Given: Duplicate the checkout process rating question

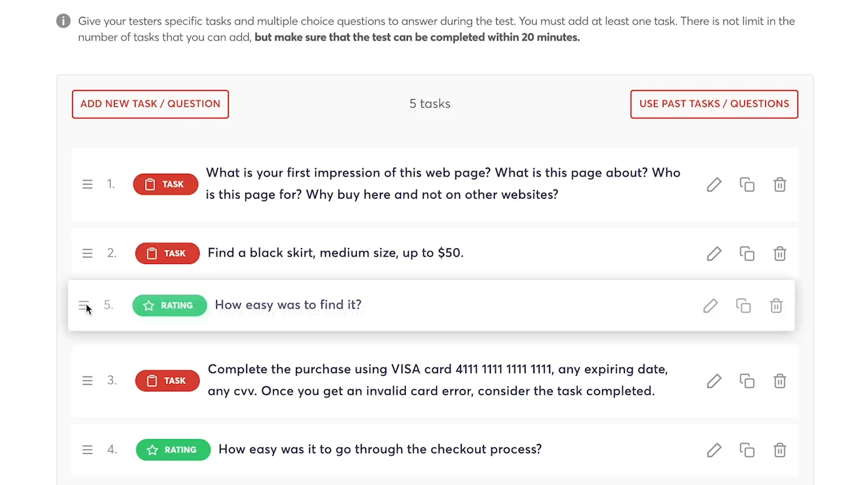Looking at the screenshot, I should pyautogui.click(x=747, y=450).
